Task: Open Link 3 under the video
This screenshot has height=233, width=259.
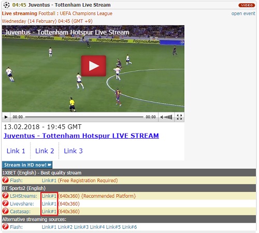Action: click(x=73, y=151)
